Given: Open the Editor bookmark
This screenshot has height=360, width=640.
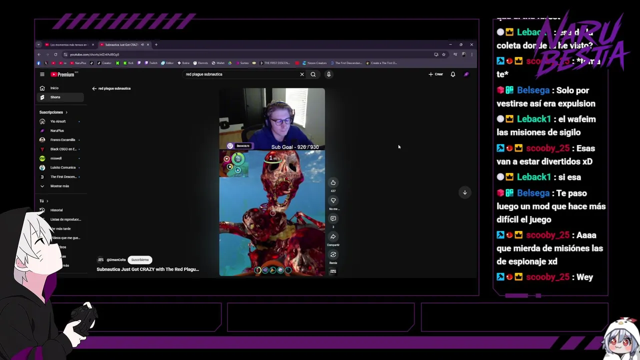Looking at the screenshot, I should 167,63.
